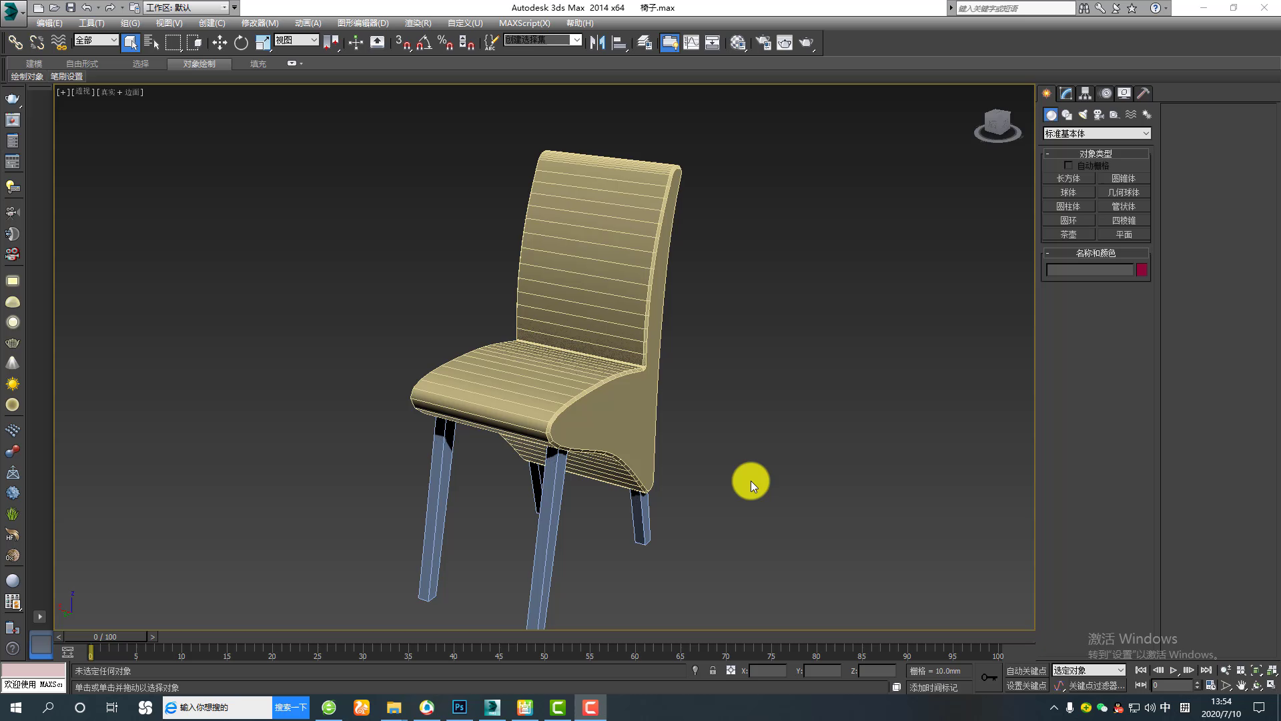This screenshot has height=721, width=1281.
Task: Switch to the 自由形式 ribbon tab
Action: pos(82,64)
